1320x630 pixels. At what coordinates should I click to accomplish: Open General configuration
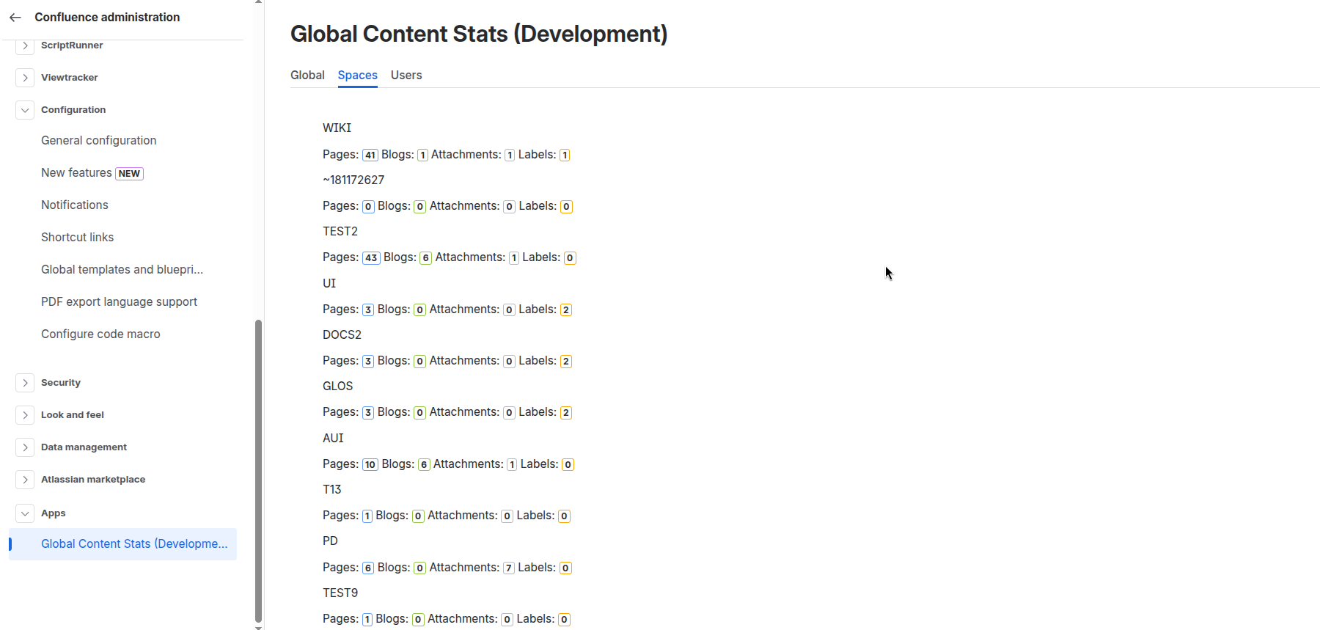(x=99, y=141)
